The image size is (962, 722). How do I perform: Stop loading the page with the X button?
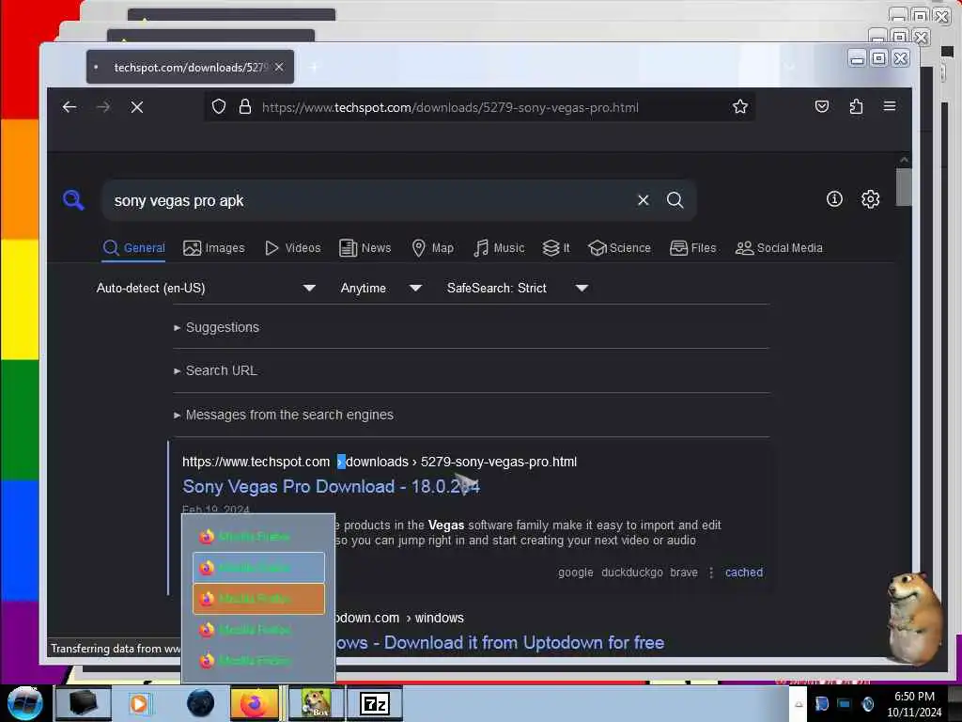pyautogui.click(x=137, y=107)
